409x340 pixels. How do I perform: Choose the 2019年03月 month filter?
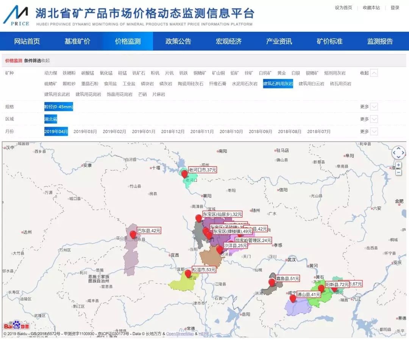(85, 132)
